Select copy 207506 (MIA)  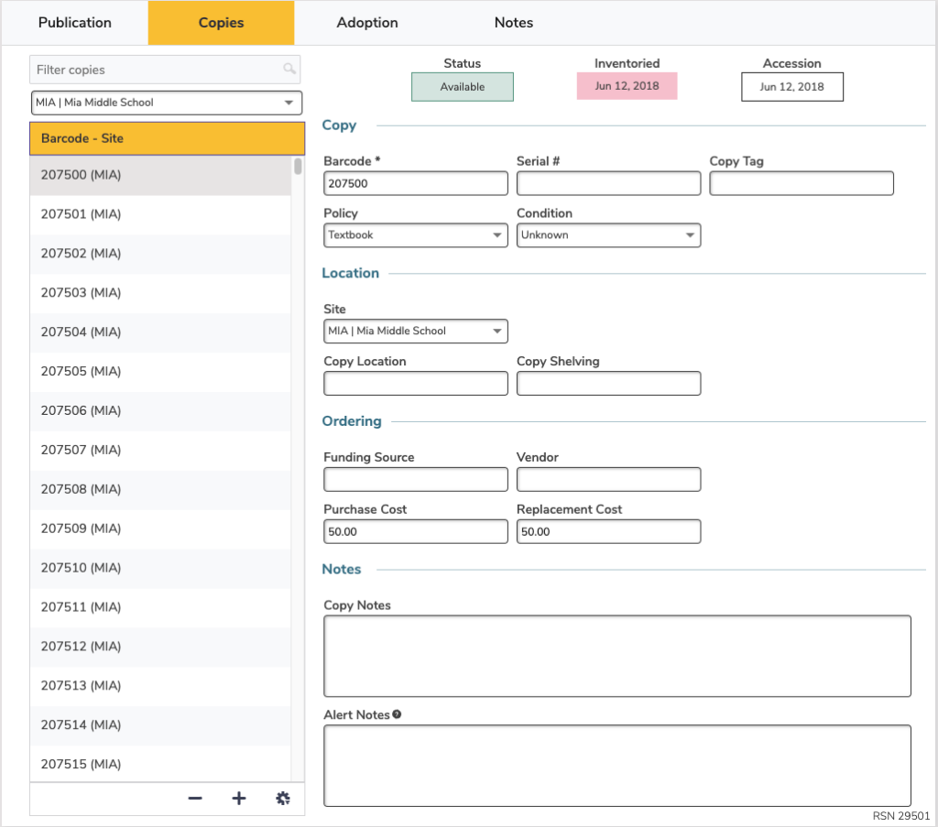(160, 411)
